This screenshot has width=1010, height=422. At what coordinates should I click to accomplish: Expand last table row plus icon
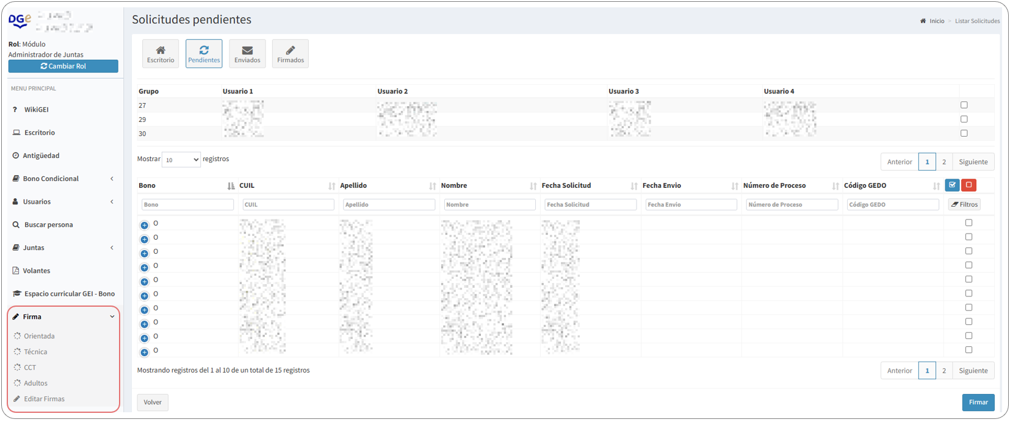click(x=145, y=352)
